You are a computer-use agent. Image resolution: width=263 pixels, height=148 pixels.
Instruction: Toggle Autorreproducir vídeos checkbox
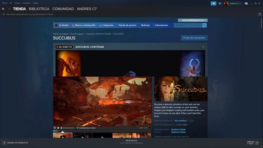click(78, 128)
